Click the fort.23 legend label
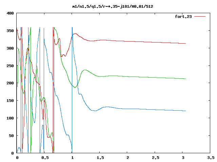The image size is (217, 162). 183,17
